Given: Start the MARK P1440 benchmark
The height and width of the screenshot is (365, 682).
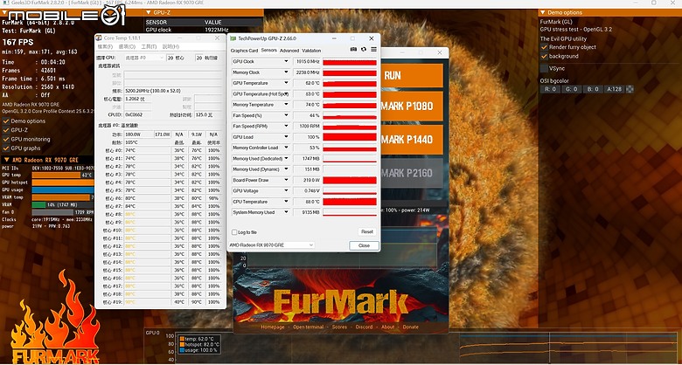Looking at the screenshot, I should pyautogui.click(x=412, y=140).
